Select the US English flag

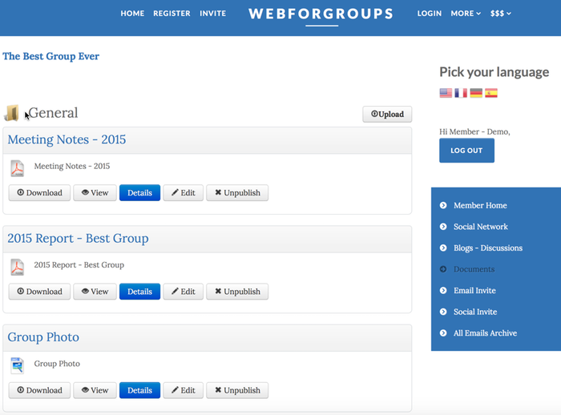click(446, 93)
